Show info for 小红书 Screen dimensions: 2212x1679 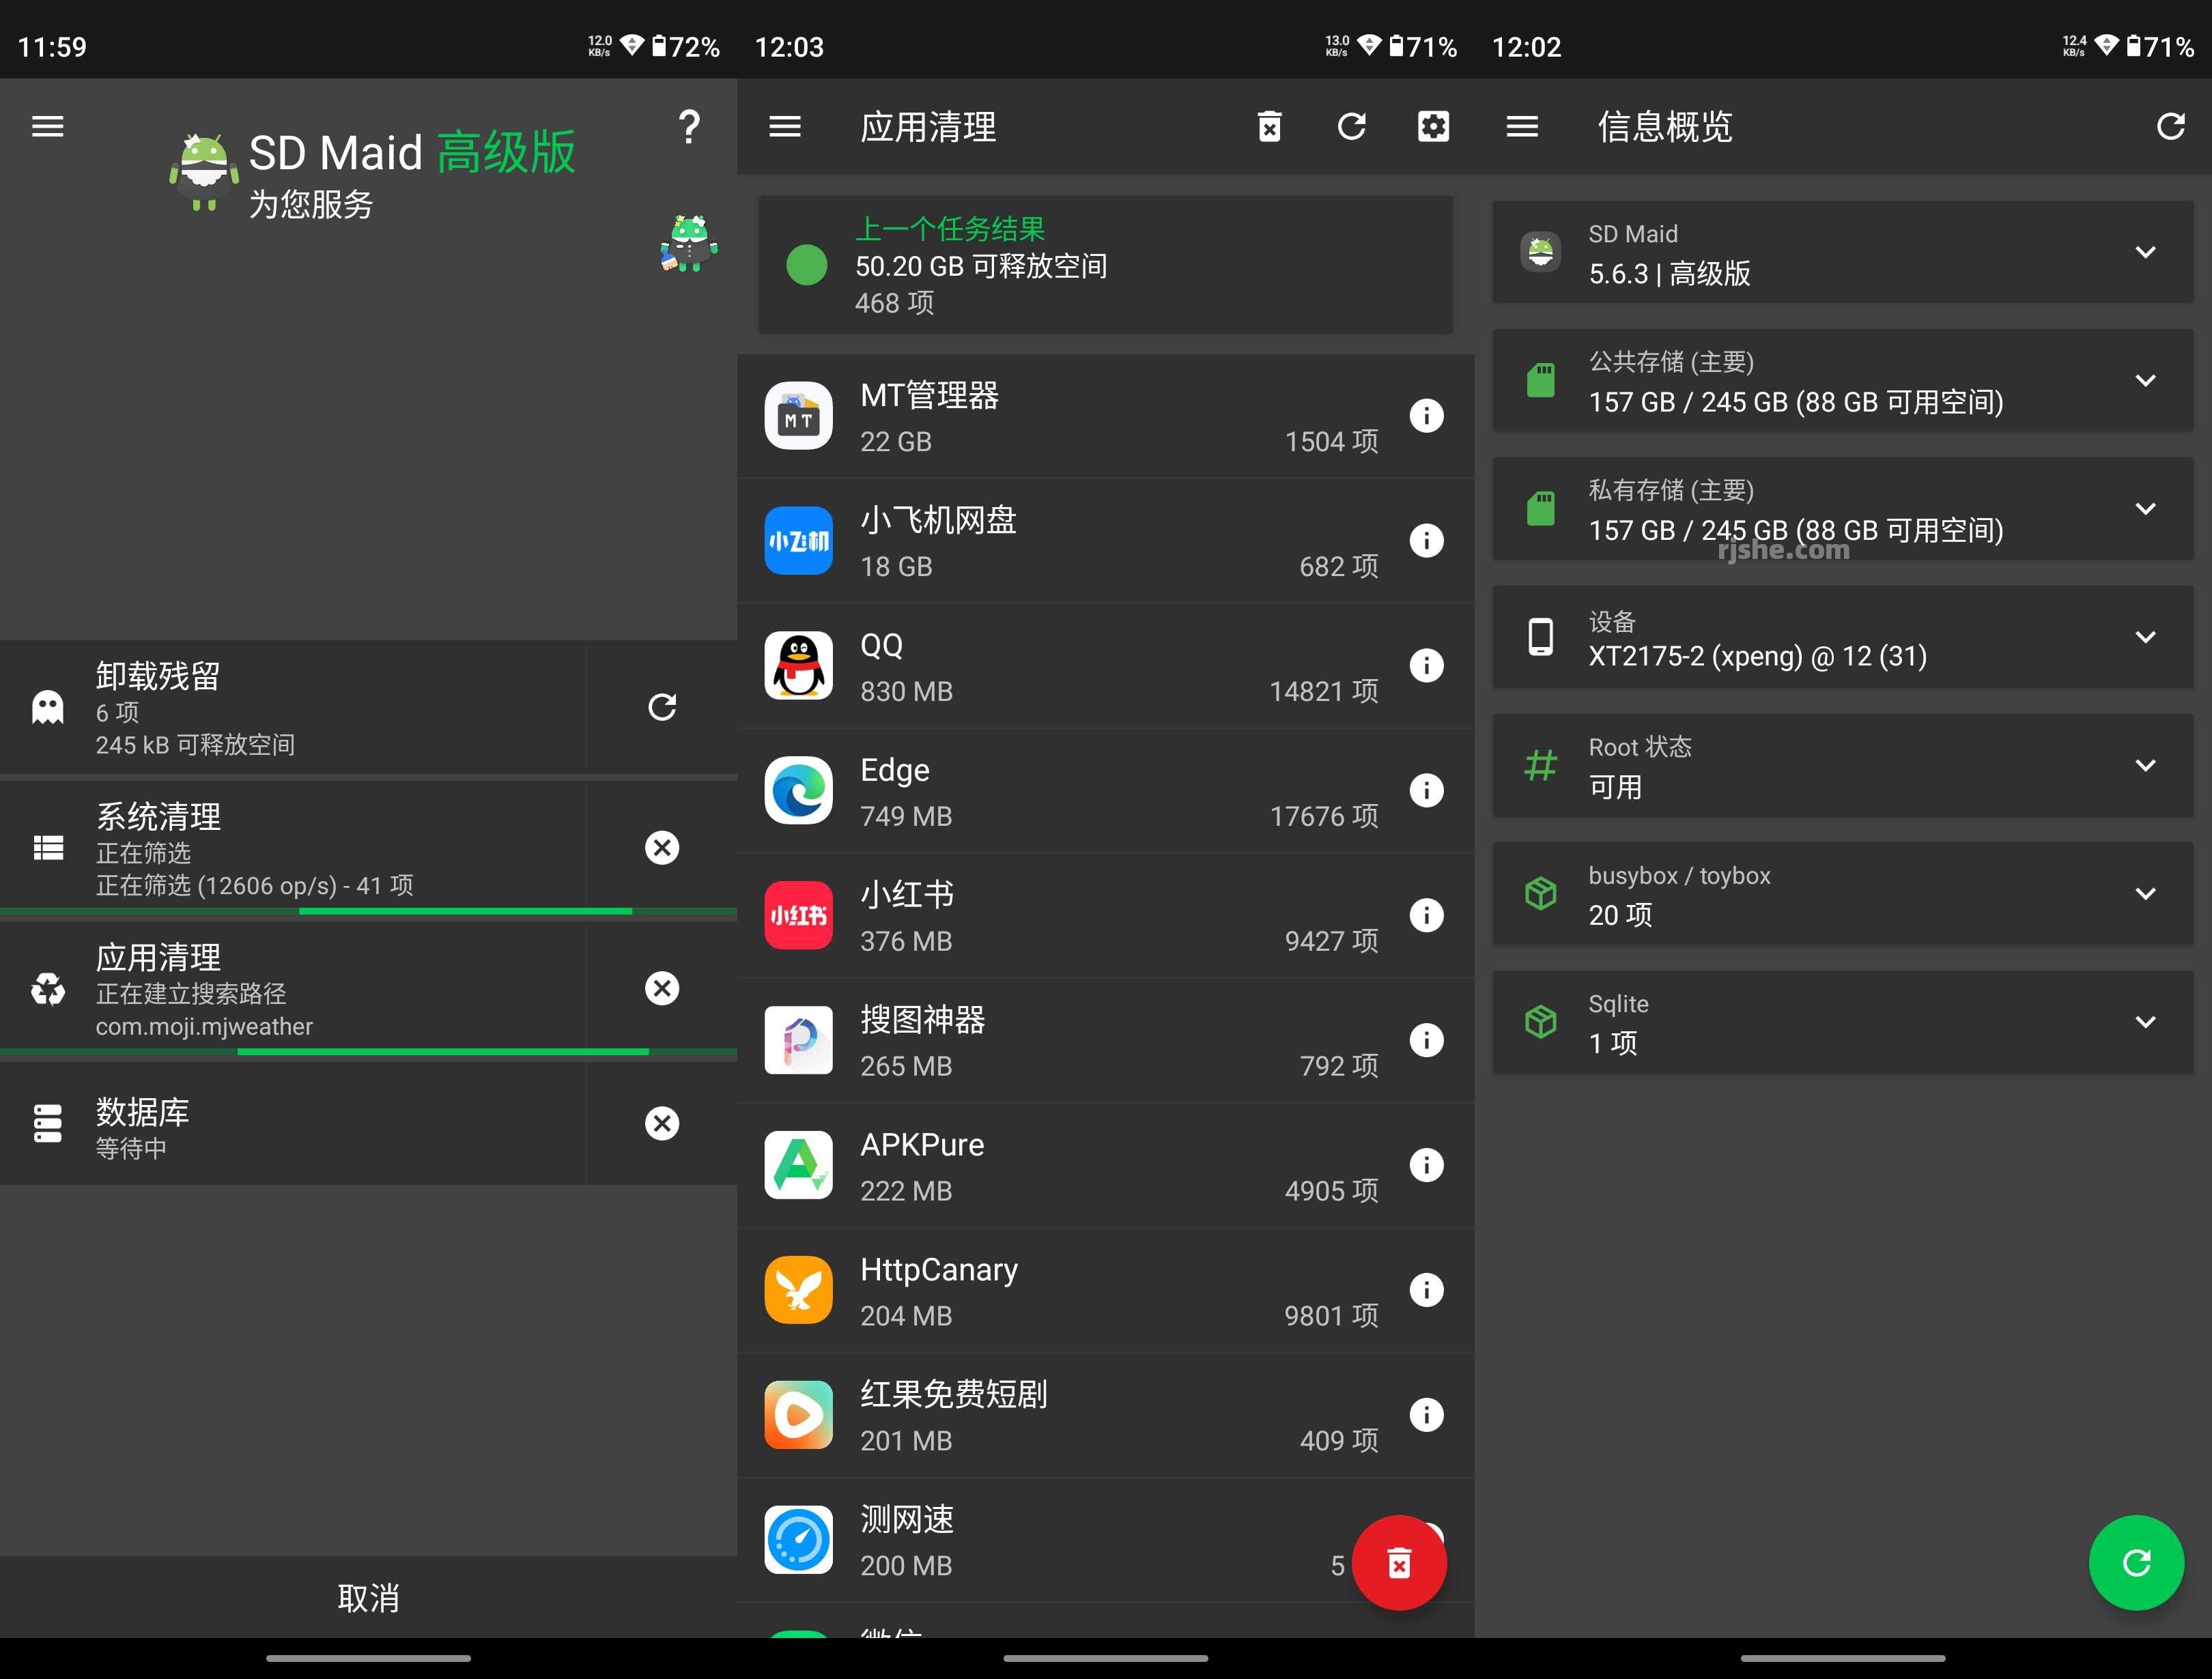[x=1426, y=915]
